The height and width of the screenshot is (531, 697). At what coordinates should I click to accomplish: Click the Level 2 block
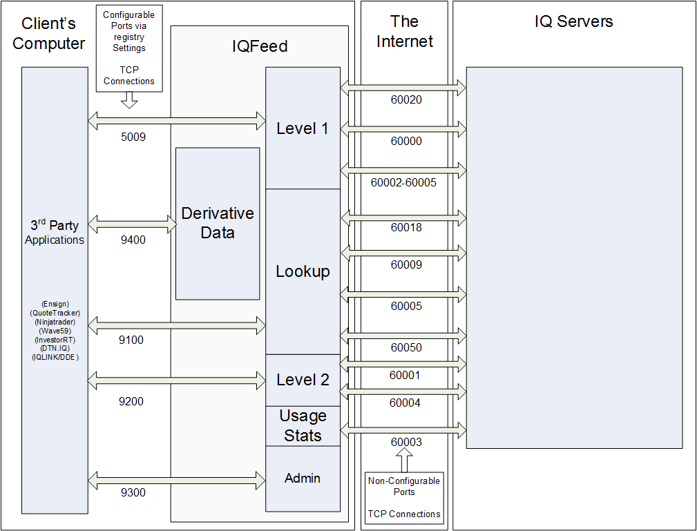click(303, 380)
